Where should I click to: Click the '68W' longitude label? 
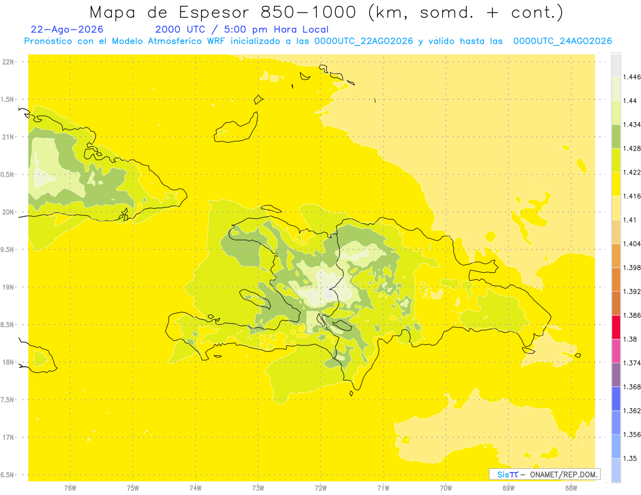tap(571, 488)
